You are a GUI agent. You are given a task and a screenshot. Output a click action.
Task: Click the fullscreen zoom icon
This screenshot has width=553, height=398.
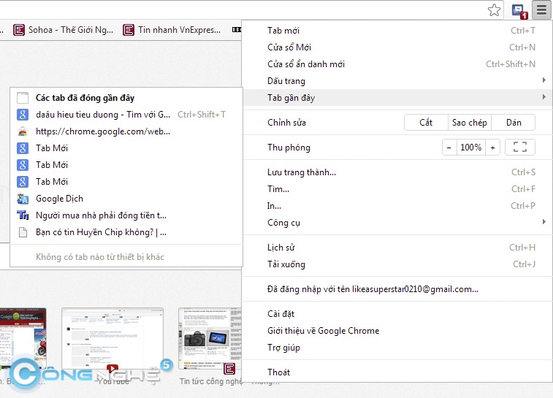[x=520, y=148]
